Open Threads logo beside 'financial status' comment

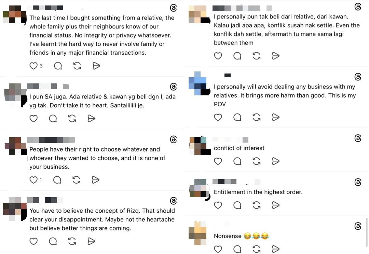point(173,8)
